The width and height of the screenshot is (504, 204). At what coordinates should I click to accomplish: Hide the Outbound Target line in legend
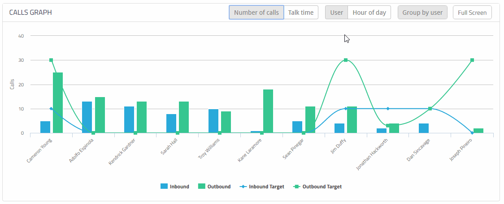point(322,187)
